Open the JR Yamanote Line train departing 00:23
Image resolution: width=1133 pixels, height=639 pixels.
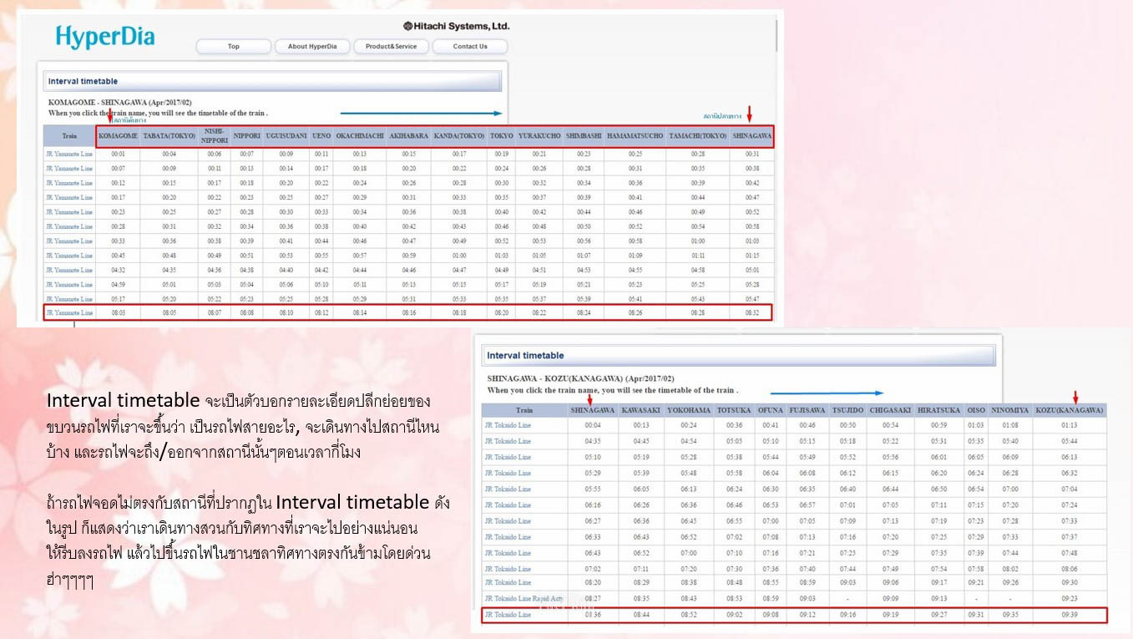pos(69,212)
